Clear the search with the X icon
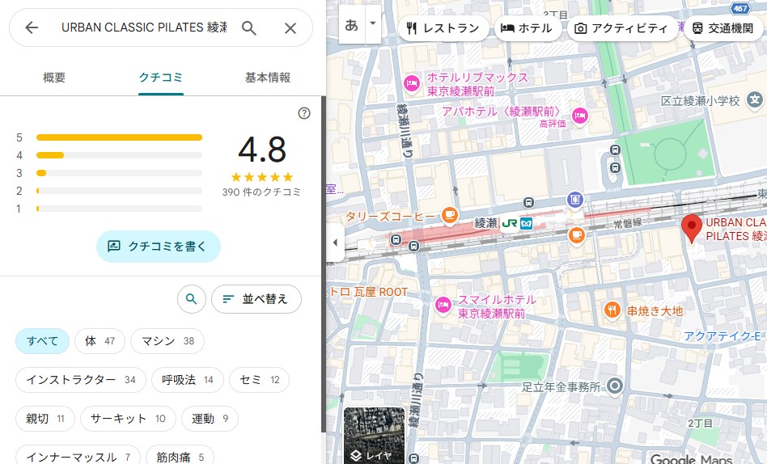 click(x=290, y=28)
